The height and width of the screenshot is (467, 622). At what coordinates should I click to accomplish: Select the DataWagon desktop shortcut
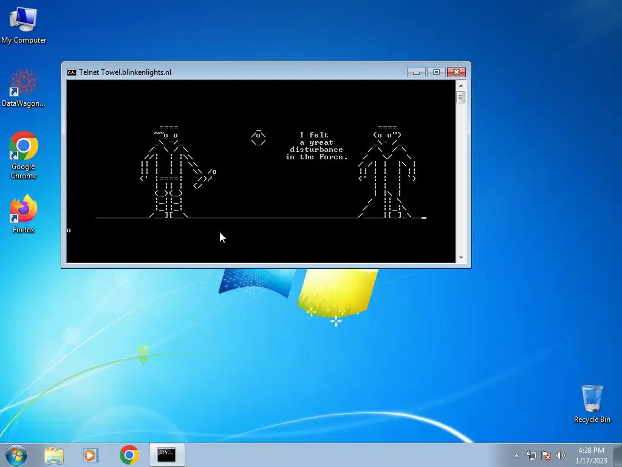click(x=24, y=88)
